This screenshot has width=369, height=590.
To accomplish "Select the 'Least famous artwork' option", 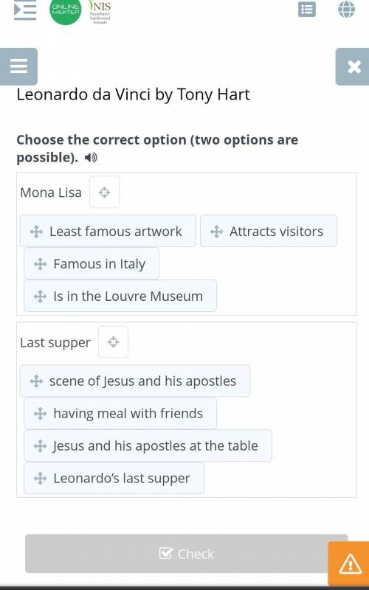I will [x=108, y=231].
